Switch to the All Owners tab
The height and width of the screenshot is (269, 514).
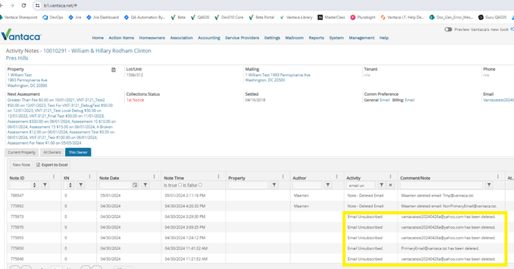[52, 152]
